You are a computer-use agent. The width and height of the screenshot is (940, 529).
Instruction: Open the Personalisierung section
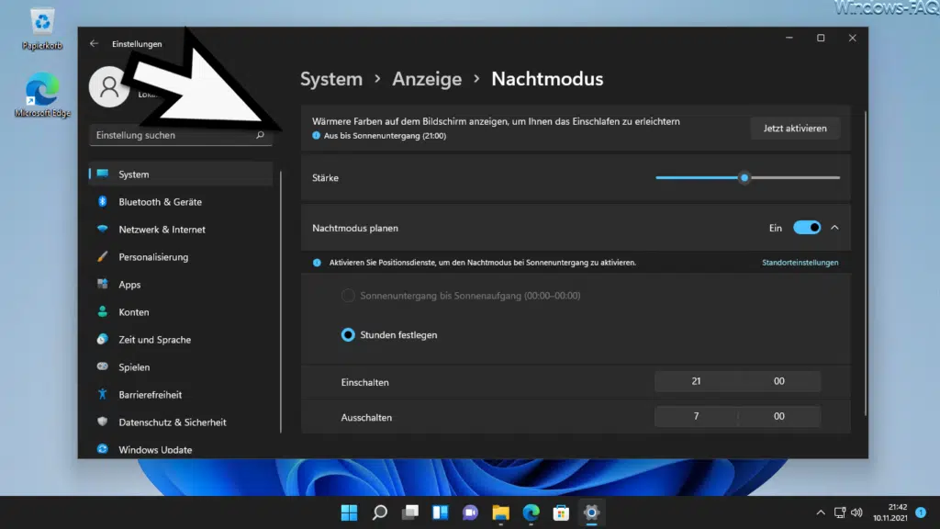(152, 256)
